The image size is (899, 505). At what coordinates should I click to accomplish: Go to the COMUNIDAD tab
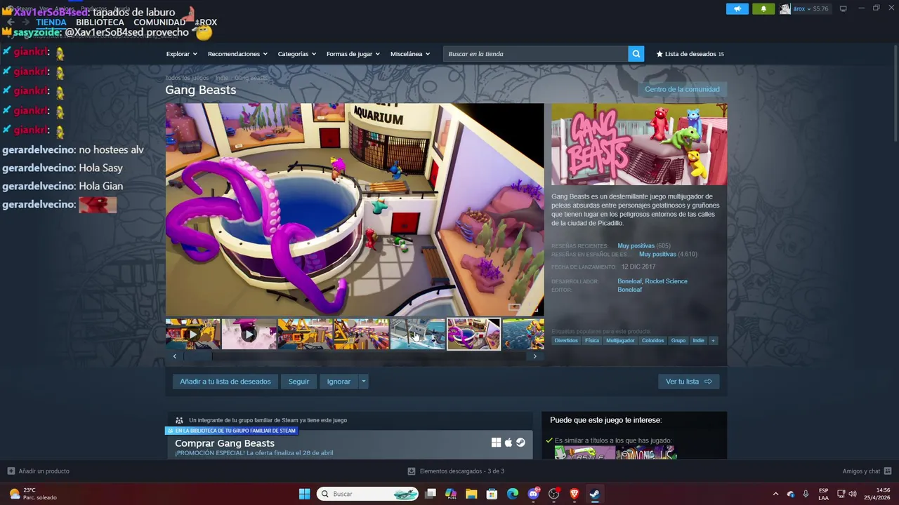tap(159, 22)
